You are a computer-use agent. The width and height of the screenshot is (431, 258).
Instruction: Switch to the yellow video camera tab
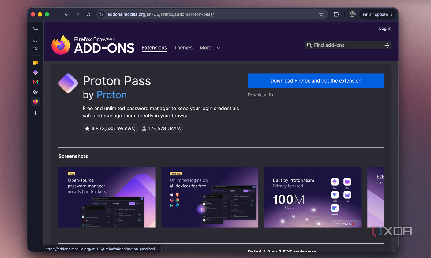click(36, 63)
